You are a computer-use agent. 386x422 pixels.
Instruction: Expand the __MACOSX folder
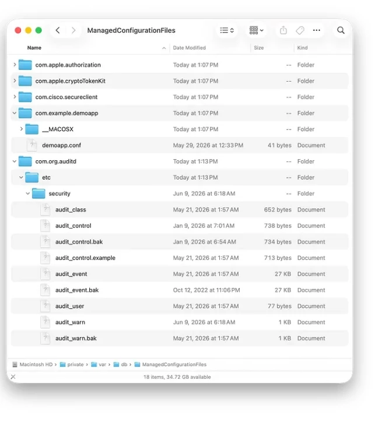[x=21, y=129]
